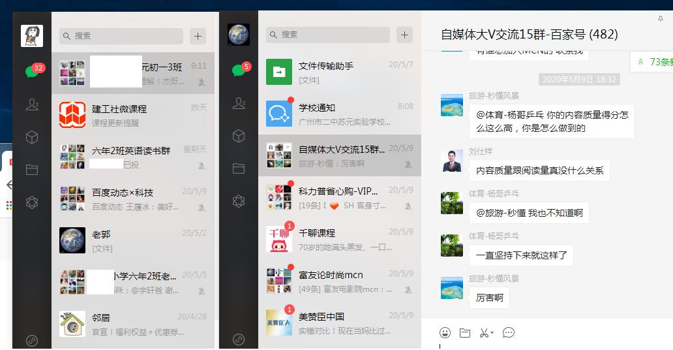Open the Favorites cube icon in right WeChat window
The image size is (673, 350).
[x=239, y=136]
